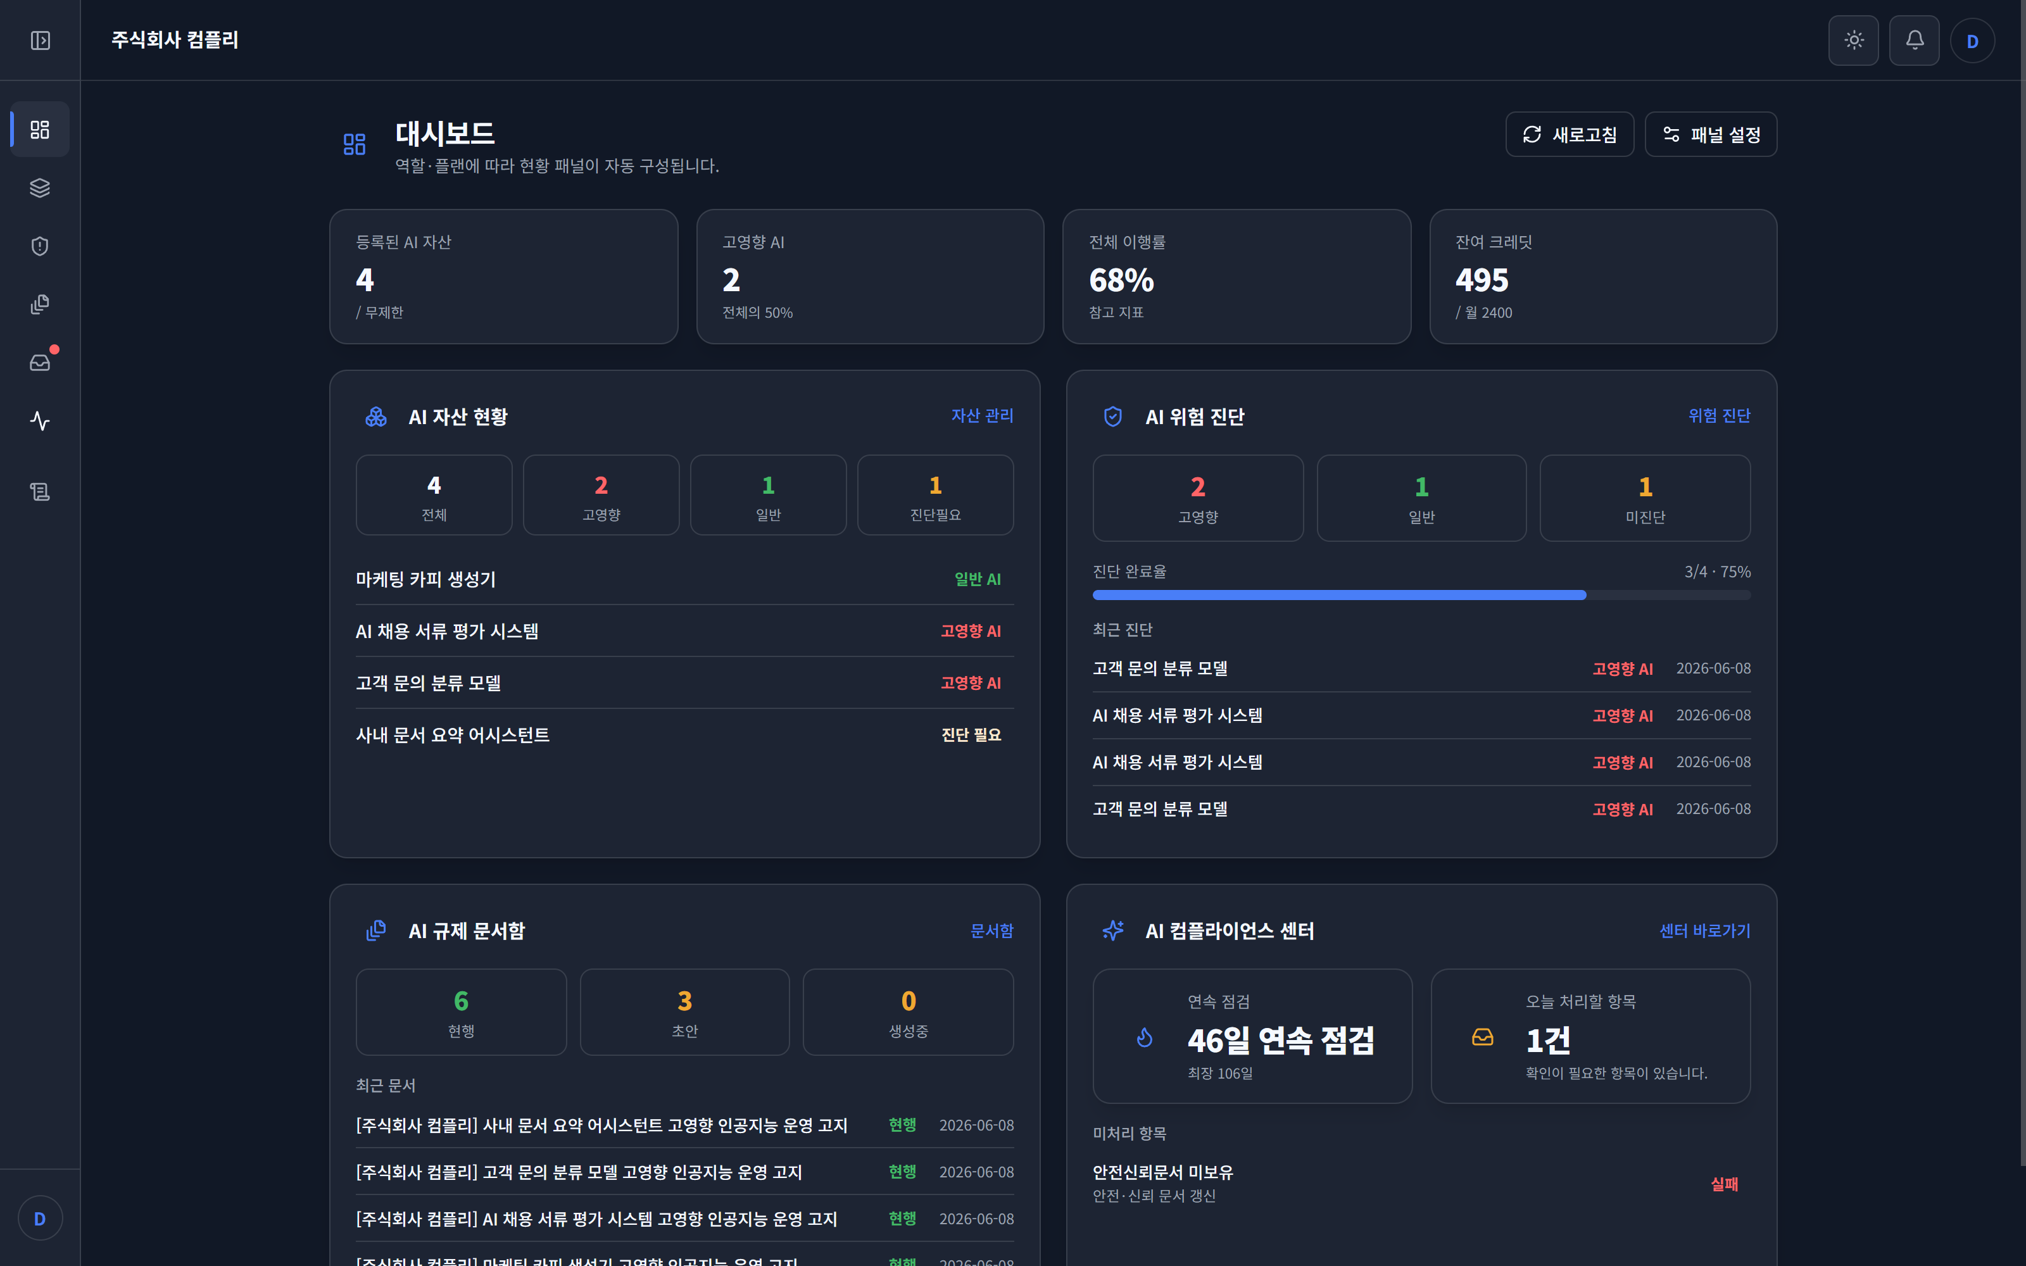Open the 46일 연속 점검 card
This screenshot has width=2026, height=1266.
click(x=1252, y=1037)
